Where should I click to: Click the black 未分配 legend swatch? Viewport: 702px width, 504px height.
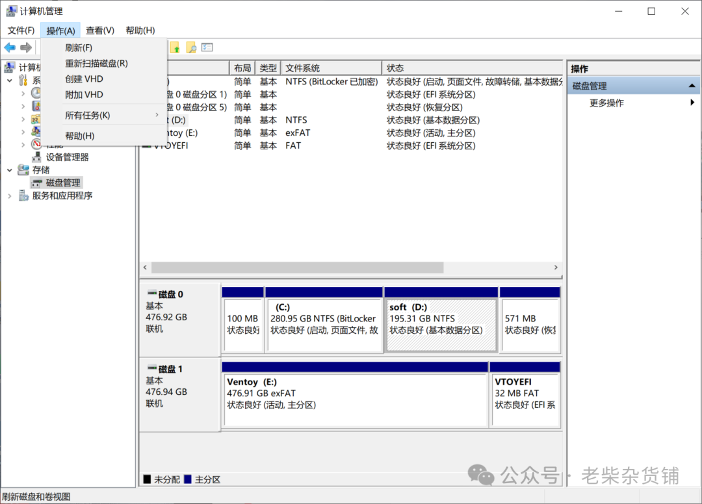point(147,479)
